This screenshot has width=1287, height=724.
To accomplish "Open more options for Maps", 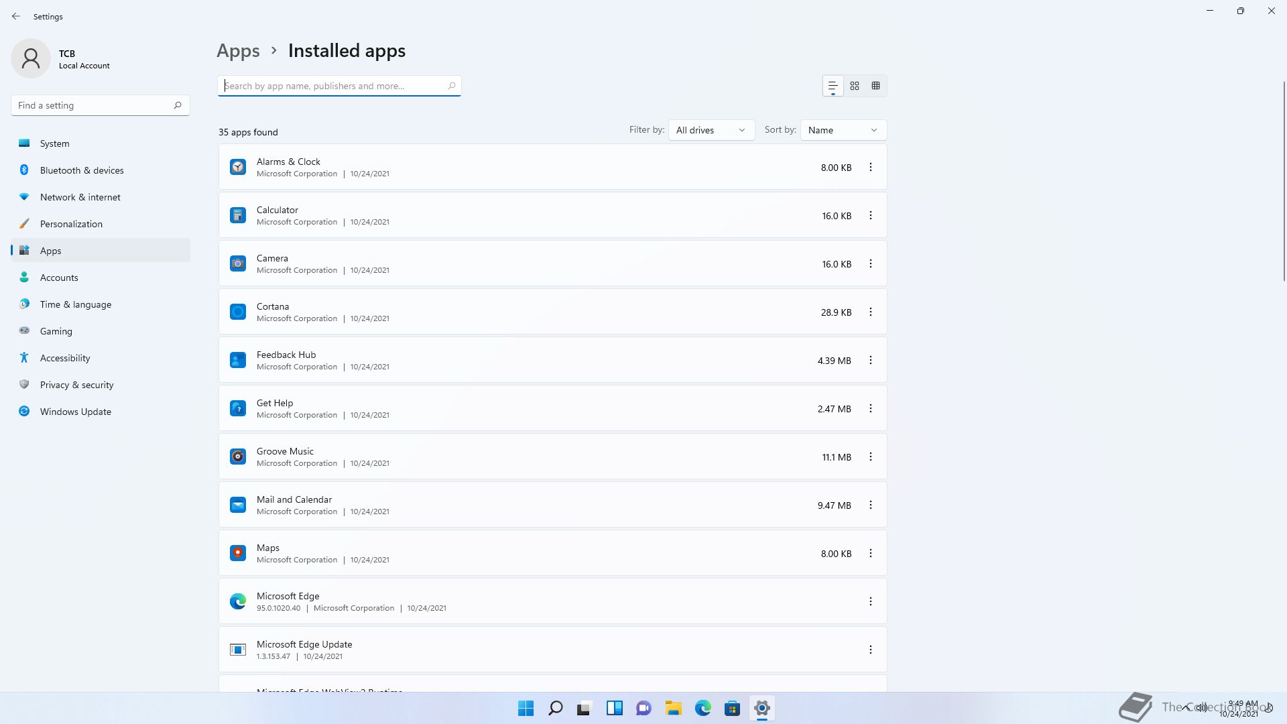I will [x=871, y=553].
